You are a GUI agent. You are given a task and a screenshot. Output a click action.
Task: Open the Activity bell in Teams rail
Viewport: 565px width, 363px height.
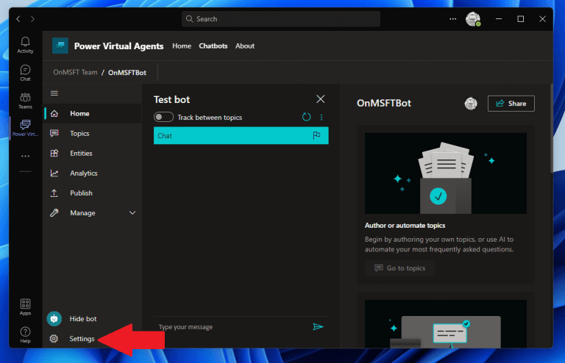click(x=25, y=45)
